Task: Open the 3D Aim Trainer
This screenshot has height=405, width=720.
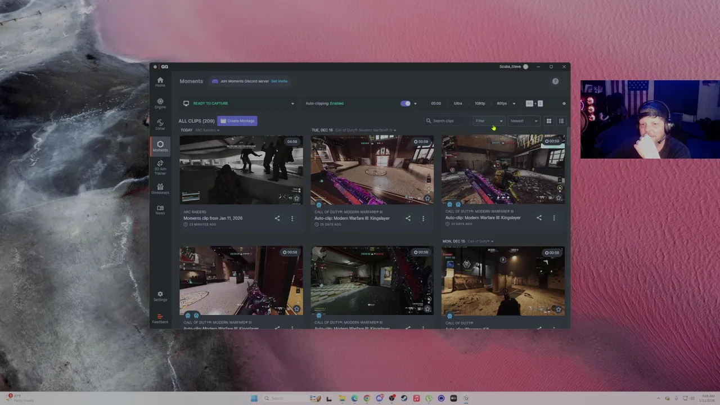Action: [160, 168]
